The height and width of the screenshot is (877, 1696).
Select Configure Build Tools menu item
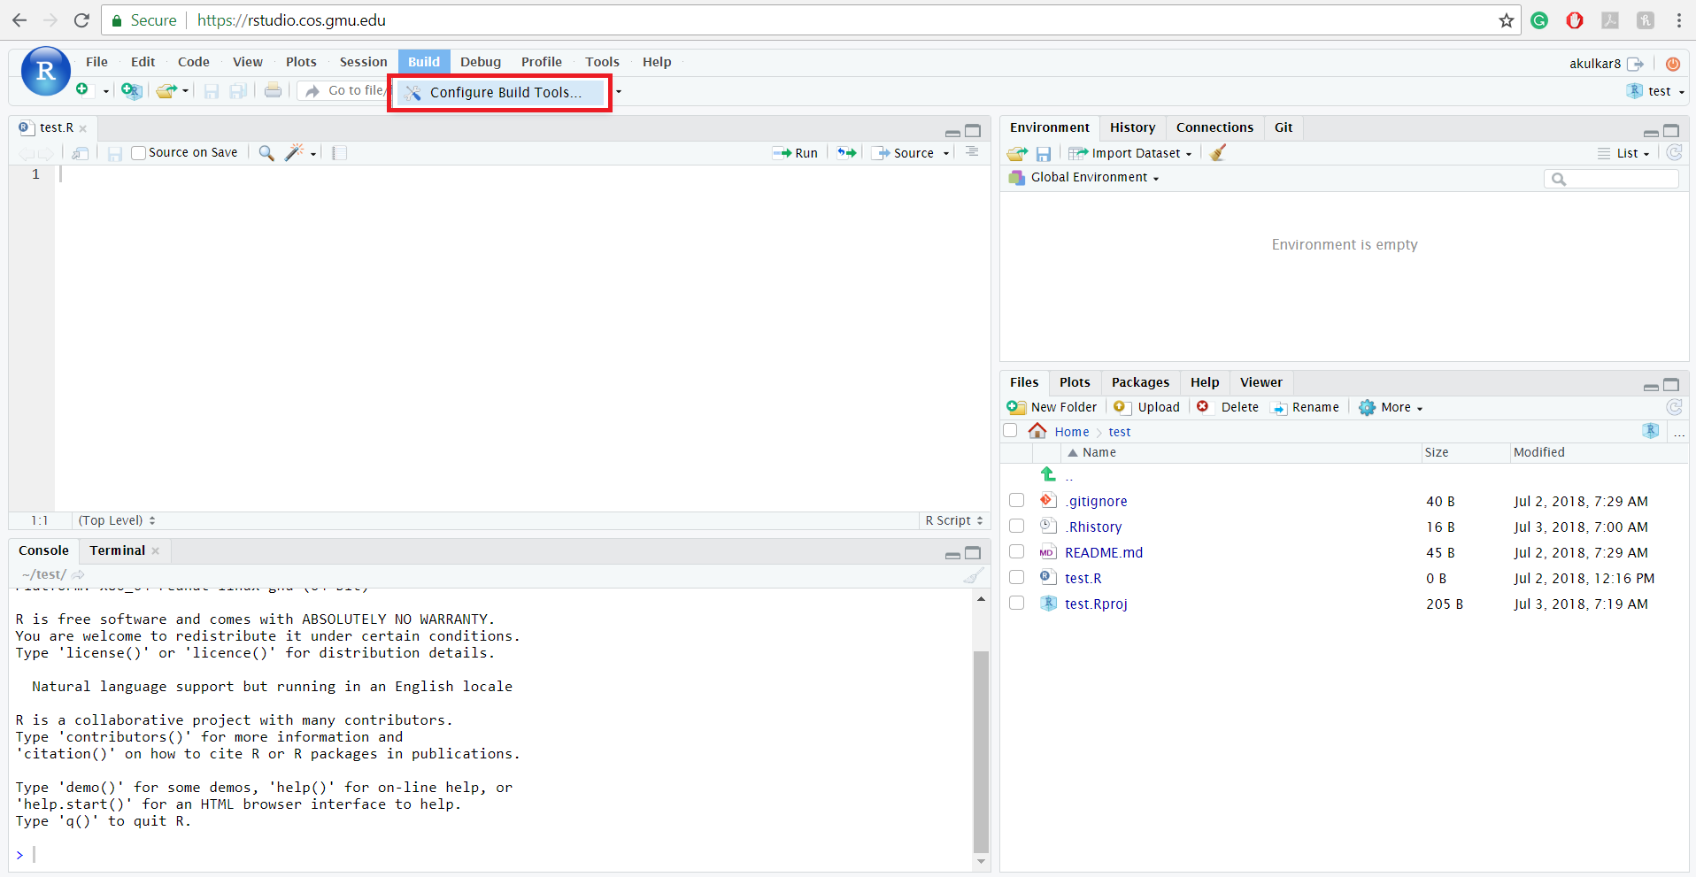click(x=499, y=92)
